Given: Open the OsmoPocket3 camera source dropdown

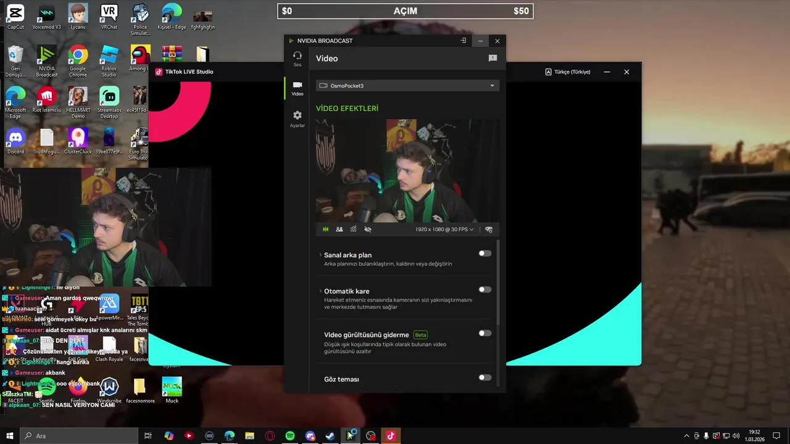Looking at the screenshot, I should [x=407, y=86].
